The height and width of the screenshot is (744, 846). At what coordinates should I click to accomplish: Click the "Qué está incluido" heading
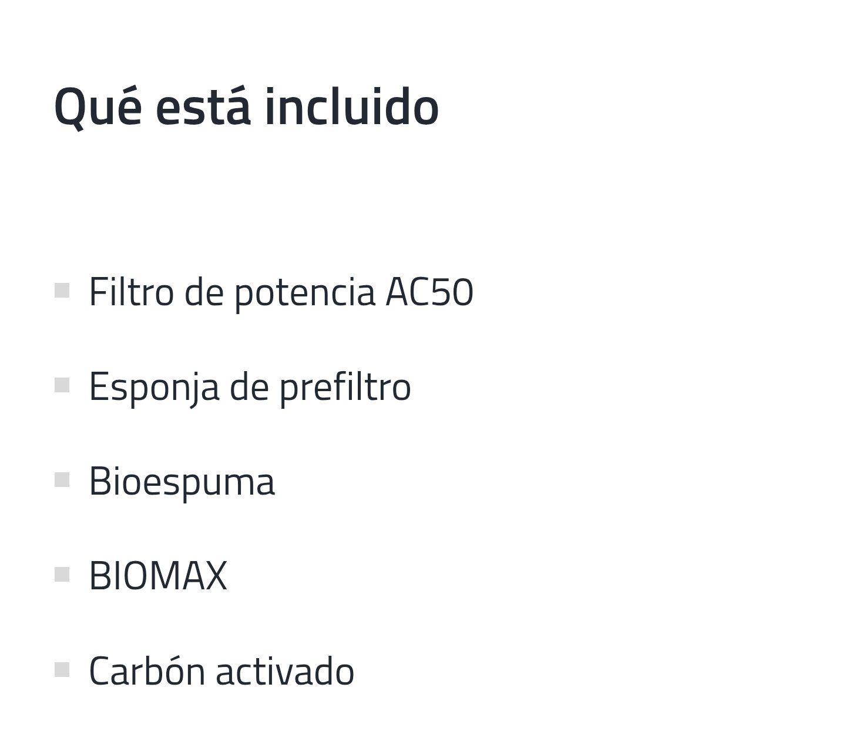[246, 108]
